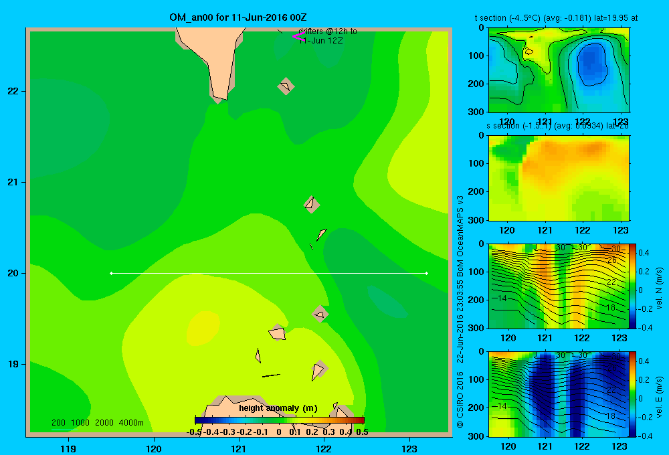669x455 pixels.
Task: Click the magenta drifter marker near the map top
Action: pyautogui.click(x=298, y=37)
